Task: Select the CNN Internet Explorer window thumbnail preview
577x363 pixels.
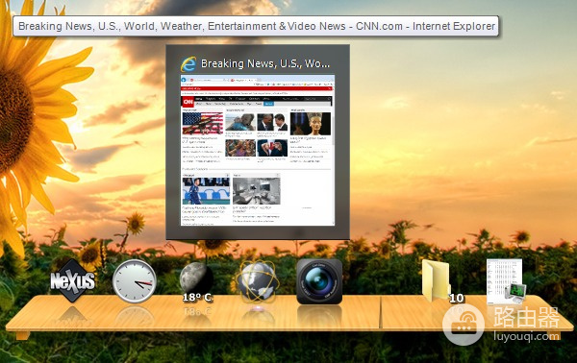Action: coord(258,150)
